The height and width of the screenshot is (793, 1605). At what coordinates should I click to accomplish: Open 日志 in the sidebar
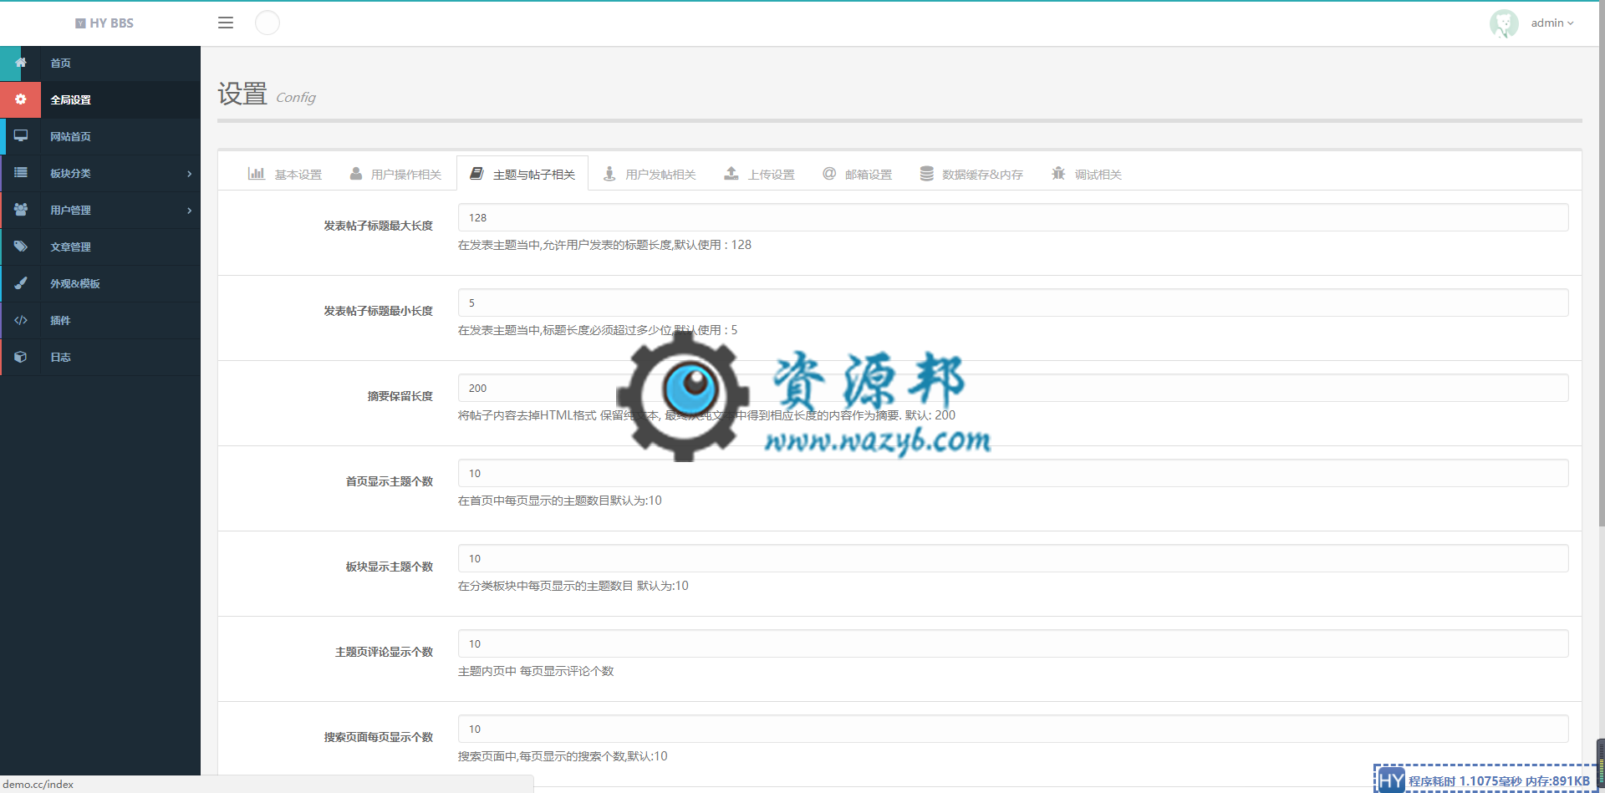(100, 357)
